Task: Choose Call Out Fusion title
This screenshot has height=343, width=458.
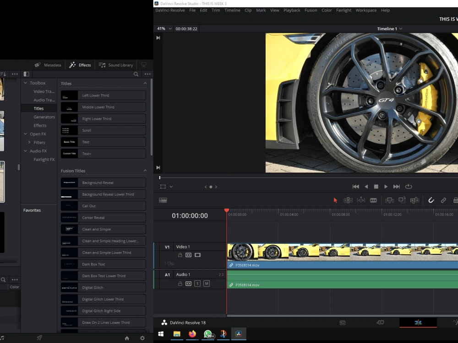Action: (103, 206)
